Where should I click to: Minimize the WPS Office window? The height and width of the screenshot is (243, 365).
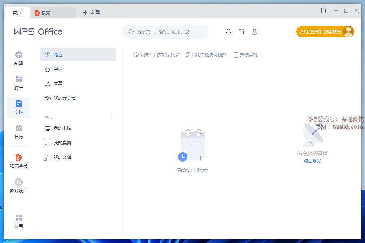[336, 11]
